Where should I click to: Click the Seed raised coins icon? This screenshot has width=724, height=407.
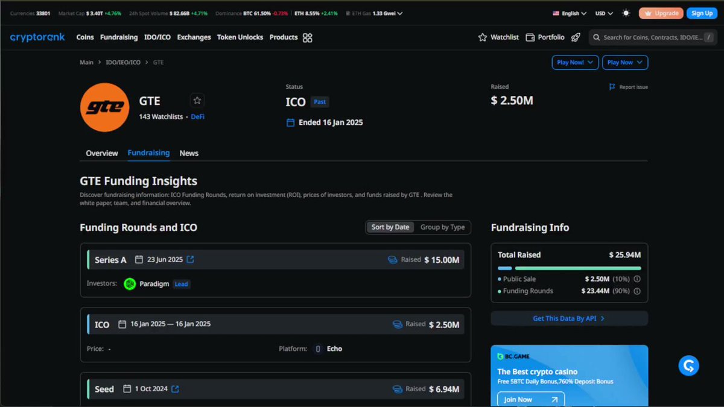[x=398, y=389]
